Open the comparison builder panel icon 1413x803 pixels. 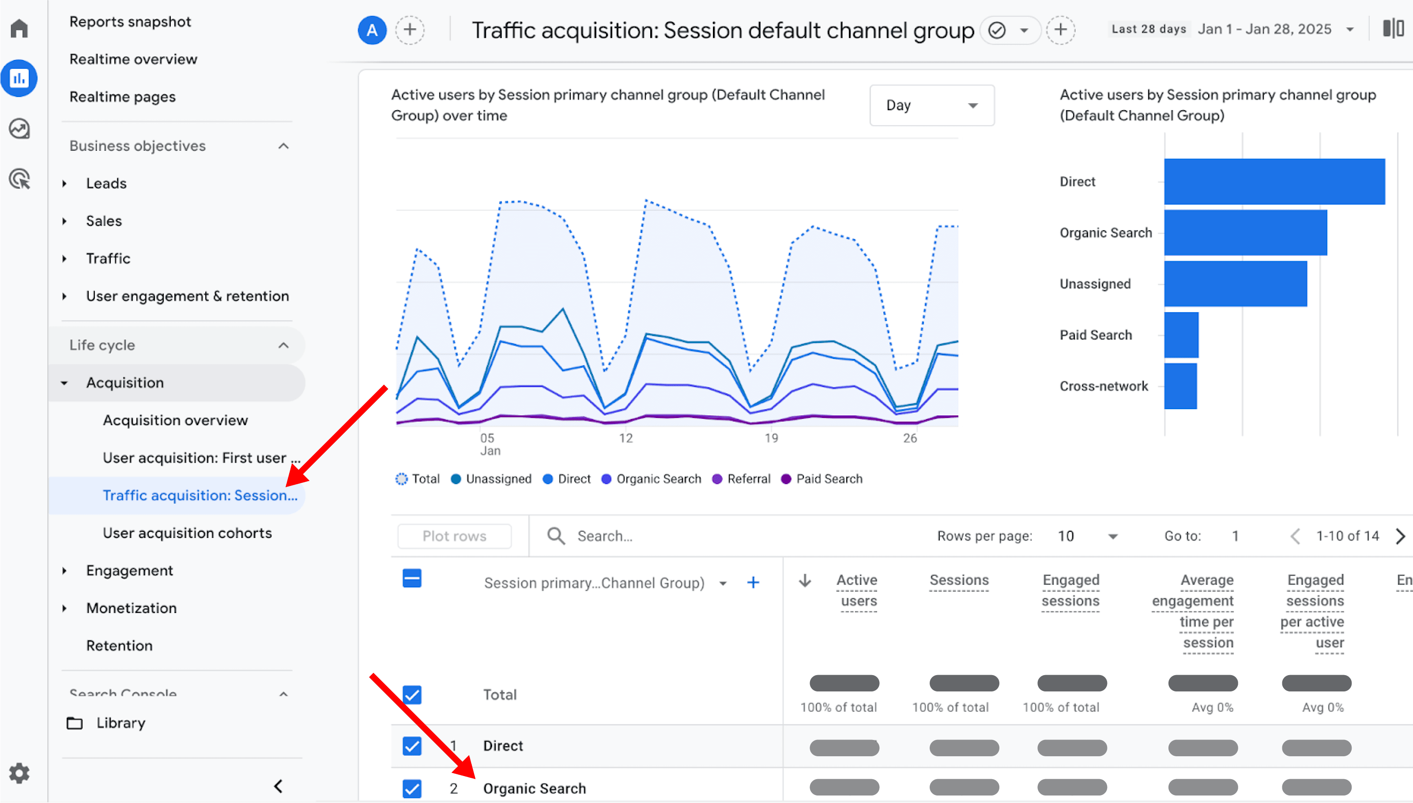(x=1394, y=28)
